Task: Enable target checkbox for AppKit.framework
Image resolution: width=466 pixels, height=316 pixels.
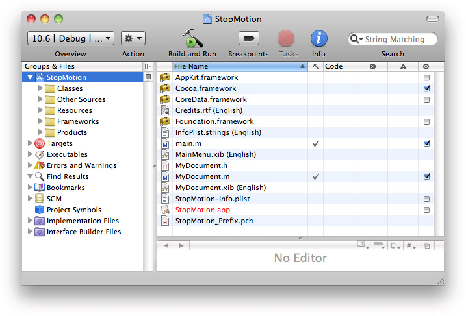Action: 426,77
